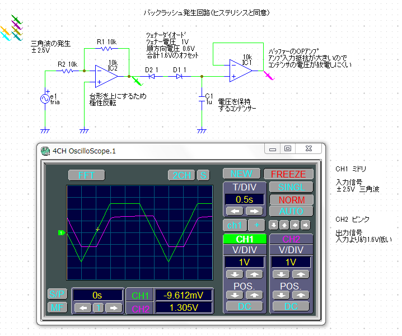The height and width of the screenshot is (336, 402).
Task: Select the green probe at IC2 output
Action: pyautogui.click(x=137, y=81)
